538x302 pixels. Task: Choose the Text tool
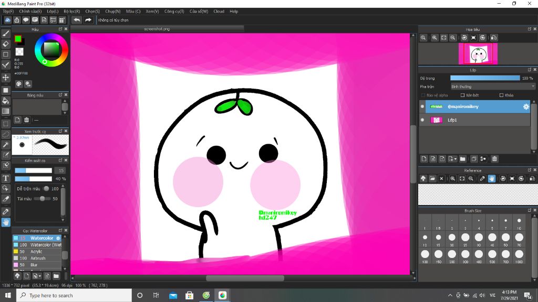click(x=6, y=178)
